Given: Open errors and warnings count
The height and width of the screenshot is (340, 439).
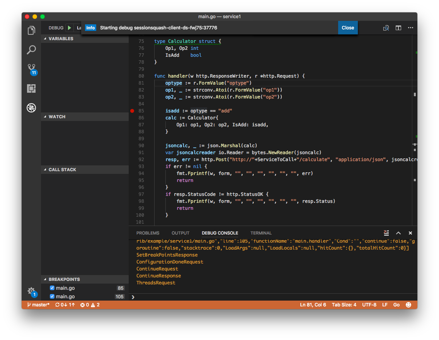Looking at the screenshot, I should coord(90,305).
